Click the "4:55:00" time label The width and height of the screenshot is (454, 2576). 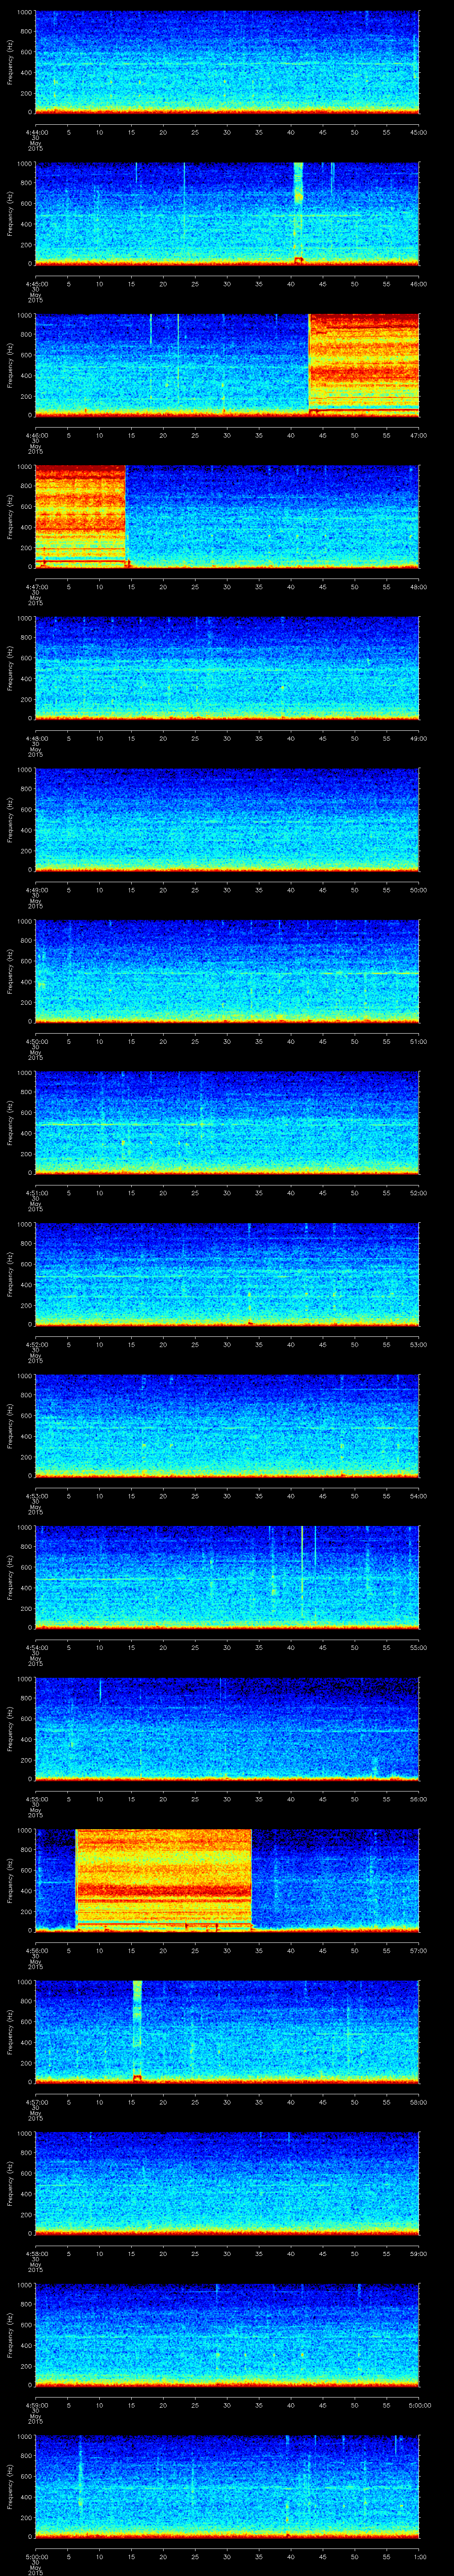tap(36, 1799)
